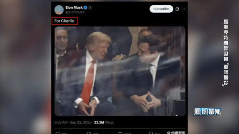Play the embedded post video

pos(120,71)
